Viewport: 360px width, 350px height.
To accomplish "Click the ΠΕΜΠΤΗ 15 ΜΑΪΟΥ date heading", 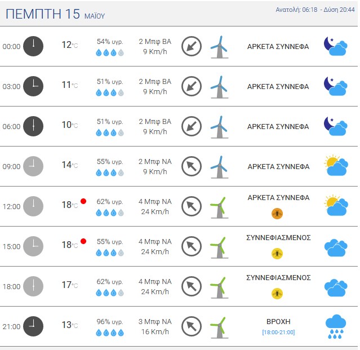I will [55, 14].
